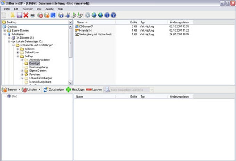
Task: Select Druckumgebung folder in tree
Action: click(39, 67)
